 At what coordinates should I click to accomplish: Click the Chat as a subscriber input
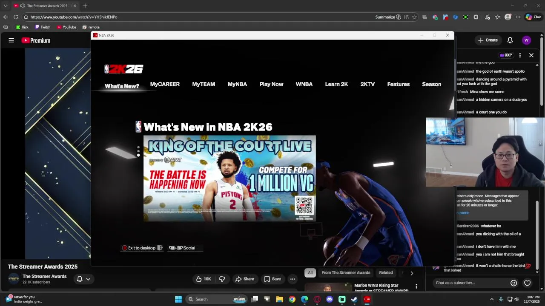click(x=470, y=283)
